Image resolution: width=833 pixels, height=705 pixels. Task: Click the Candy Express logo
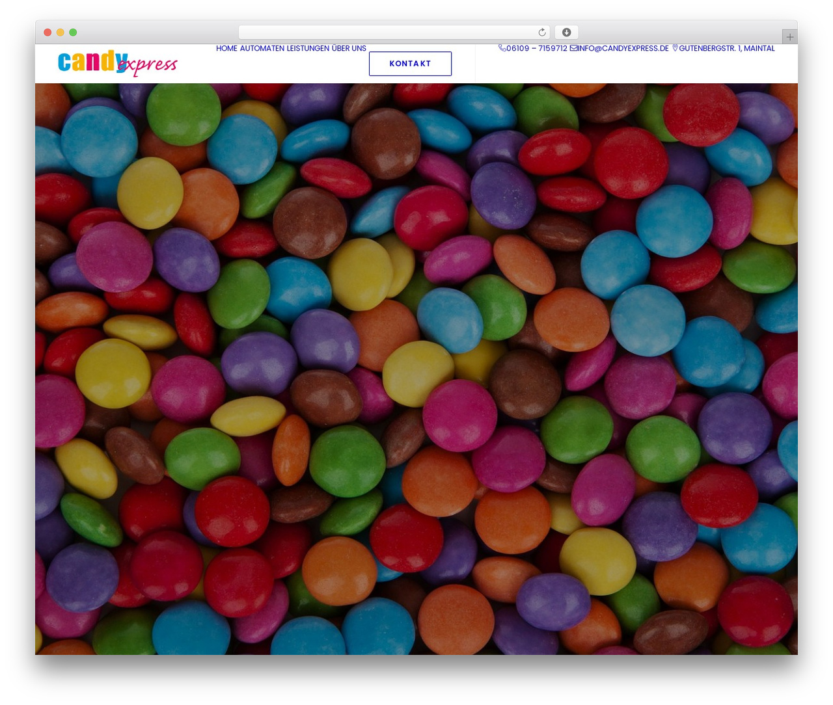(x=117, y=63)
